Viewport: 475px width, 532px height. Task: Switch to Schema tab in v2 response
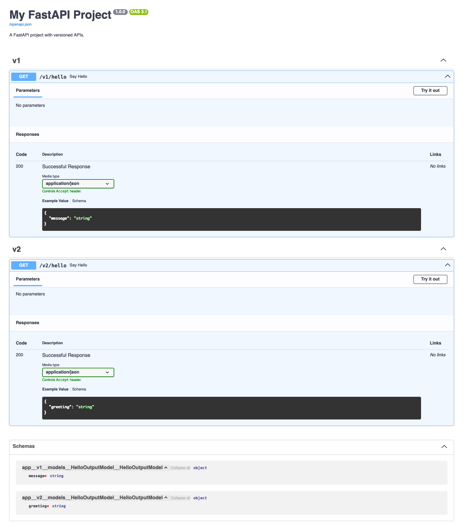pyautogui.click(x=79, y=389)
